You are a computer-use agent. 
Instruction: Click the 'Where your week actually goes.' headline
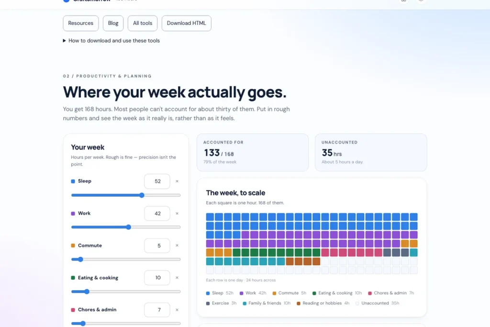174,92
